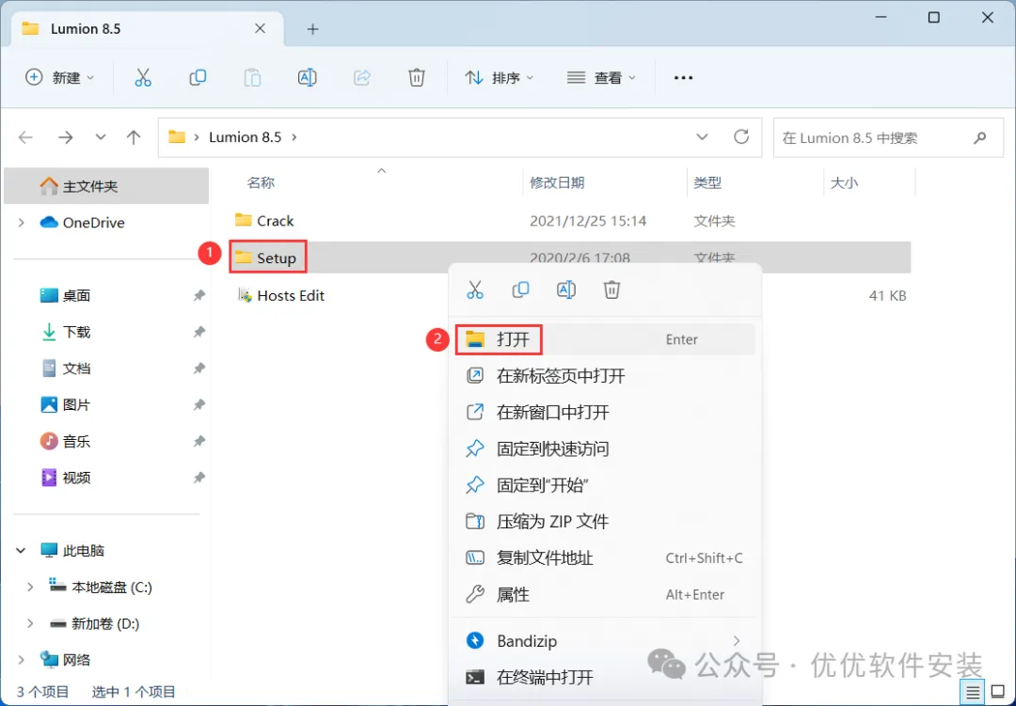Switch to large icons view in status bar
Screen dimensions: 1016x706
[998, 693]
